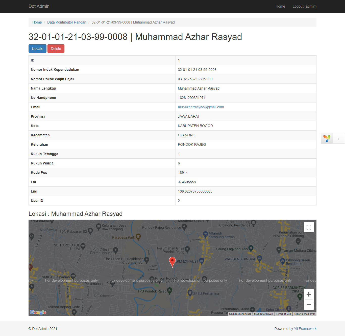
Task: Select the Alfamidi Kampung sawah pin
Action: point(205,235)
